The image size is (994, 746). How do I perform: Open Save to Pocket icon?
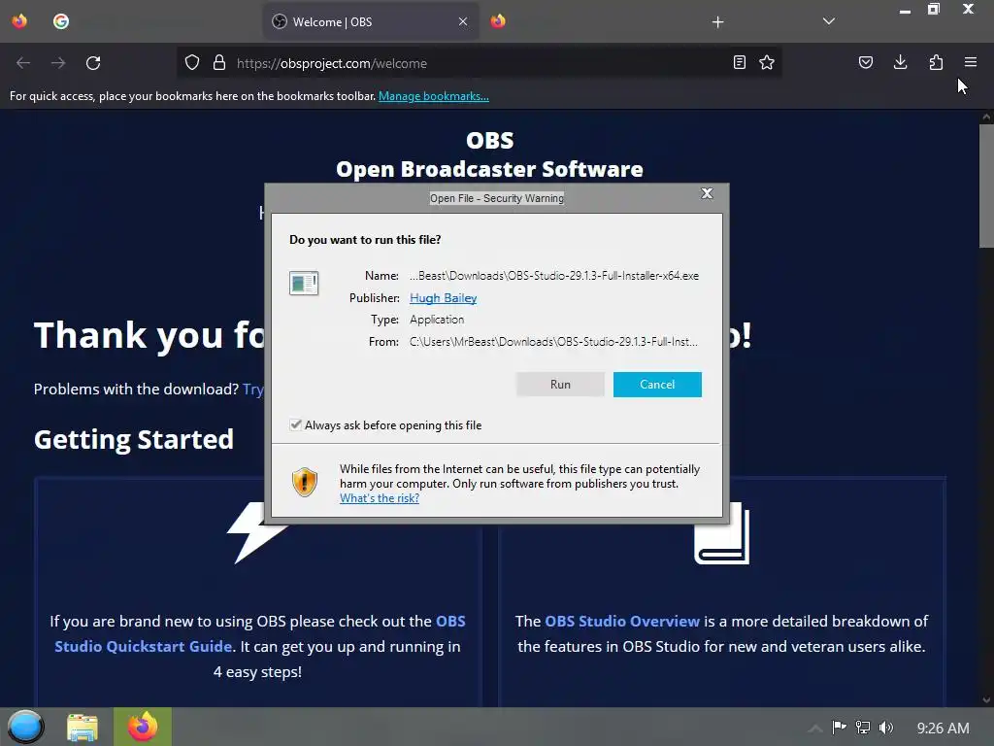click(865, 62)
